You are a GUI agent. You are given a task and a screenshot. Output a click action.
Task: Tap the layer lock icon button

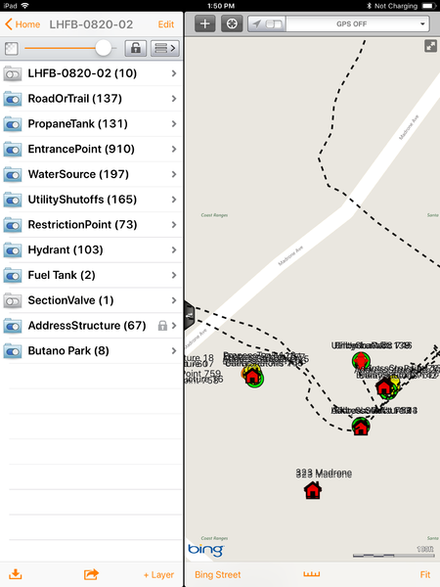coord(136,48)
